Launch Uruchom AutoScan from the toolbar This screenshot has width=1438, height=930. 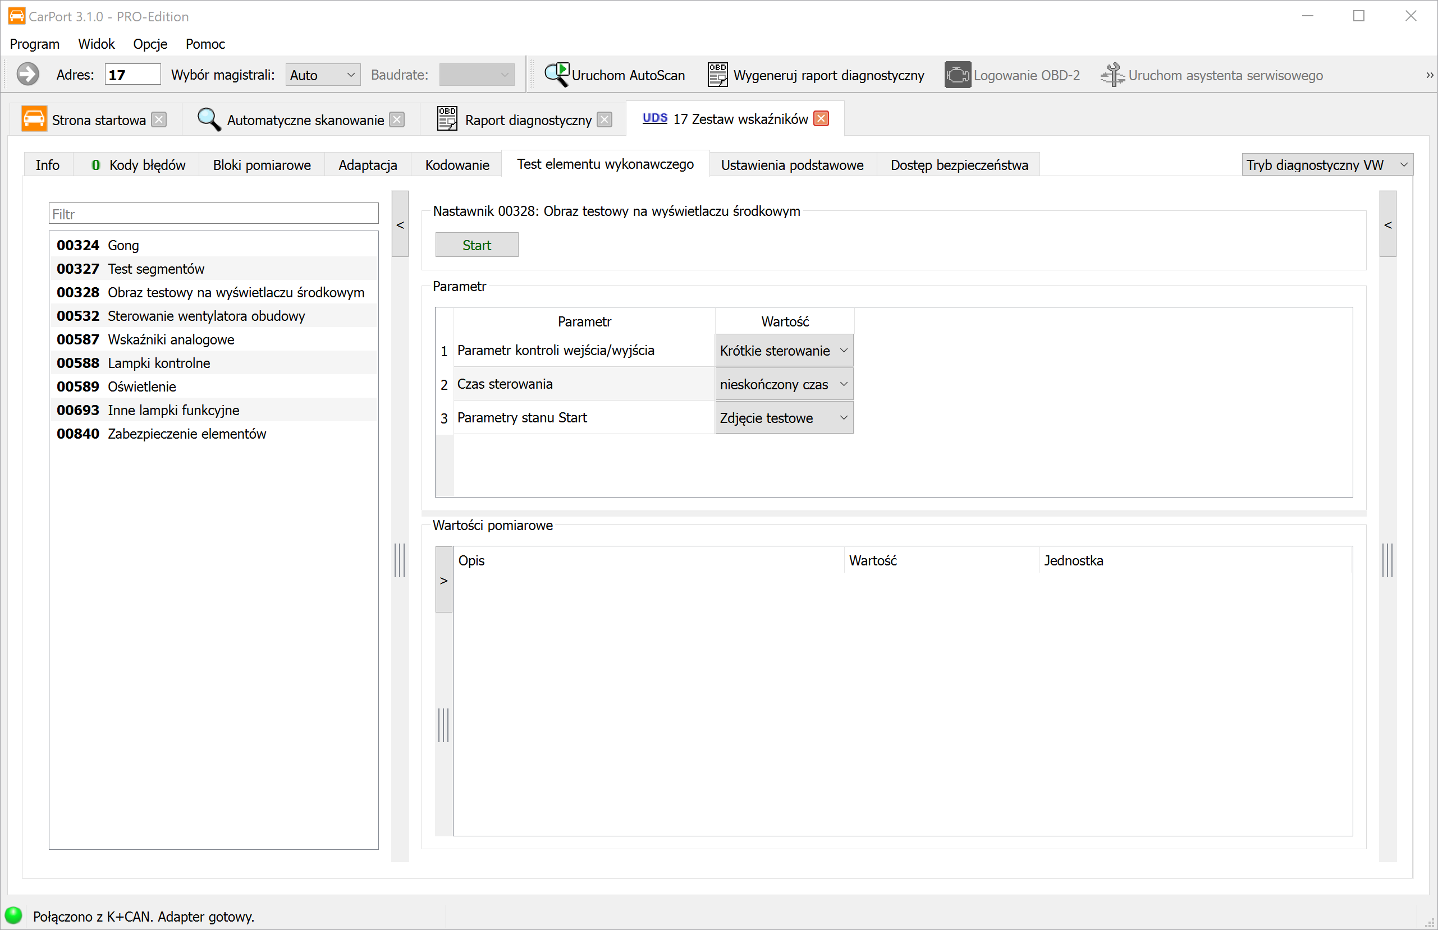coord(615,75)
